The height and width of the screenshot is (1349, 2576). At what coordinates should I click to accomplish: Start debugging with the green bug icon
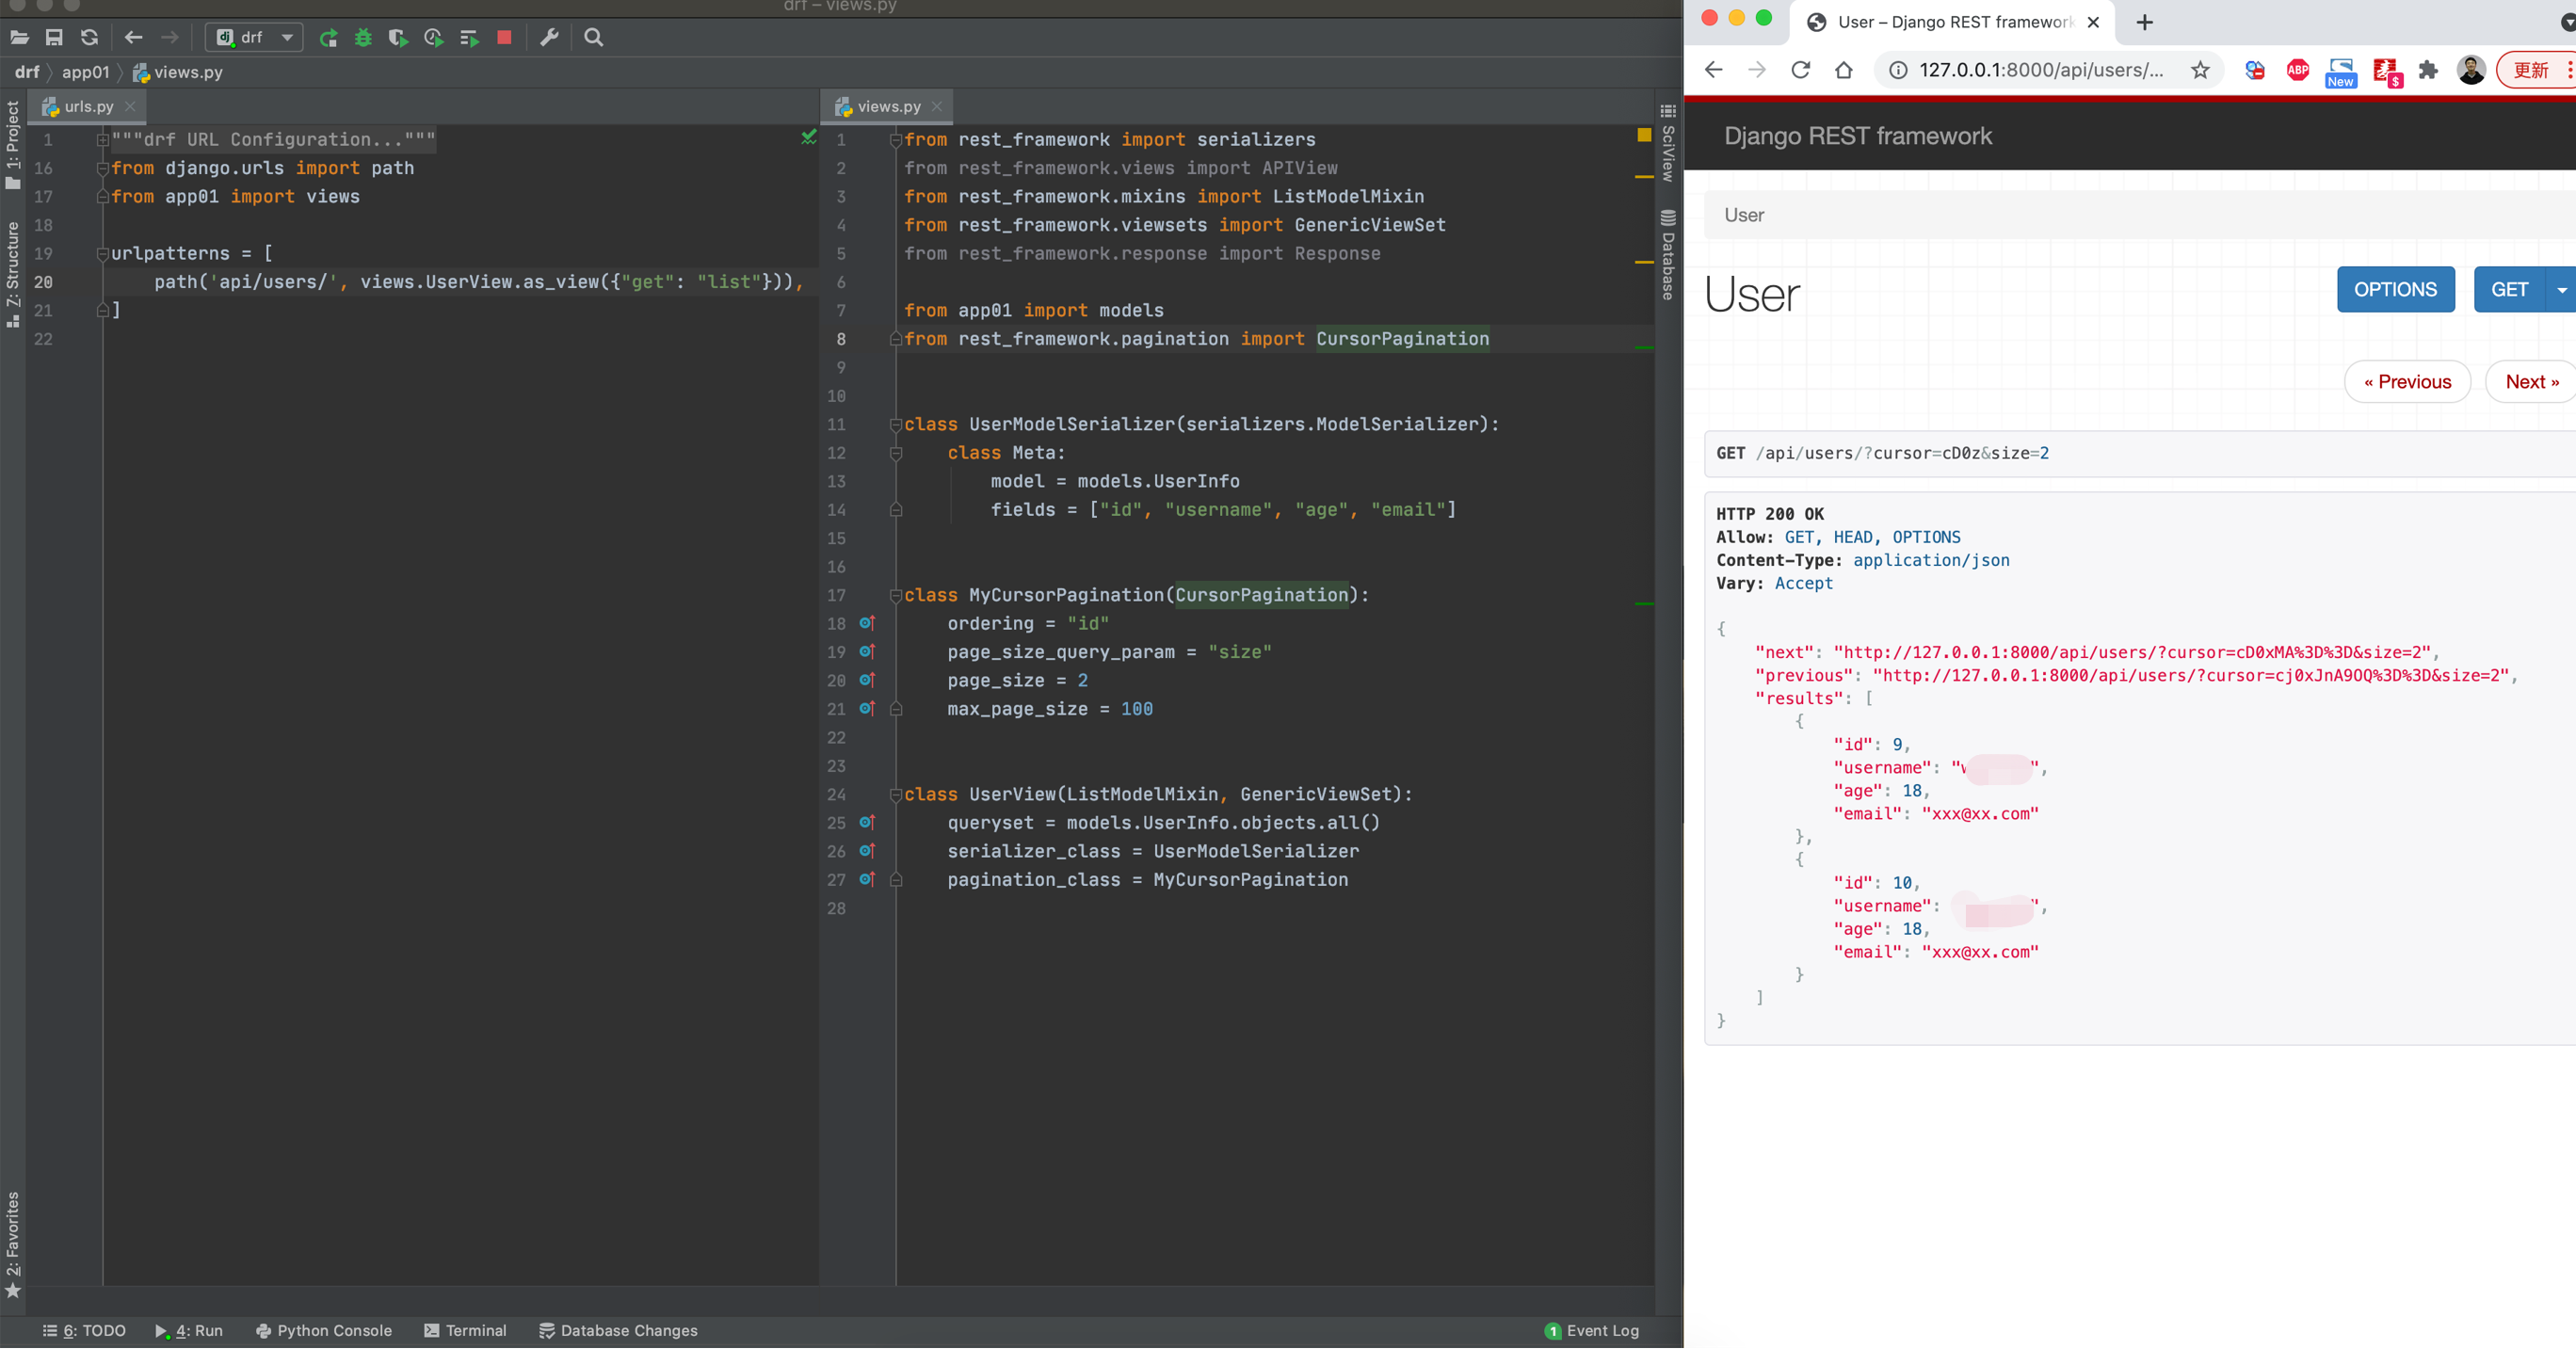coord(363,38)
